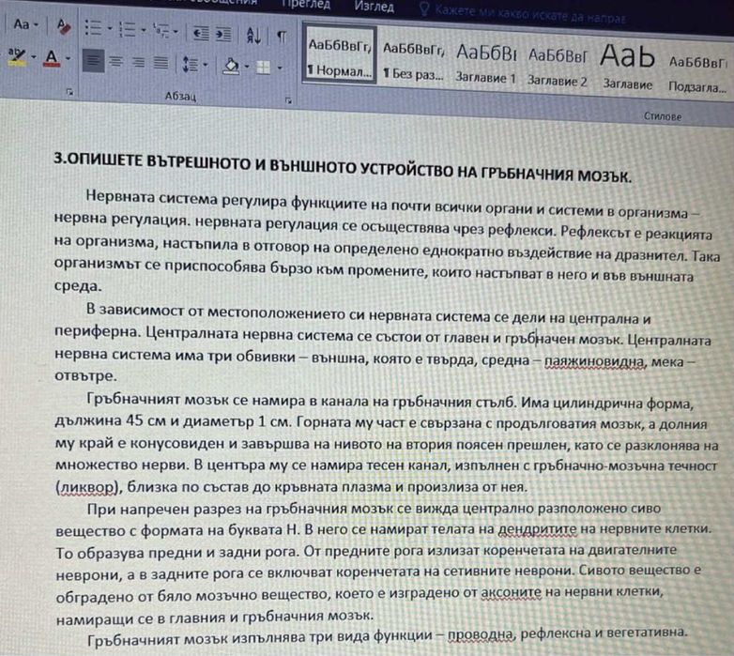Open the Абзац dialog launcher
This screenshot has height=656, width=734.
(x=288, y=99)
